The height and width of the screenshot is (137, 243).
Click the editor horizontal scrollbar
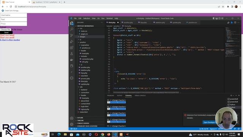146,92
